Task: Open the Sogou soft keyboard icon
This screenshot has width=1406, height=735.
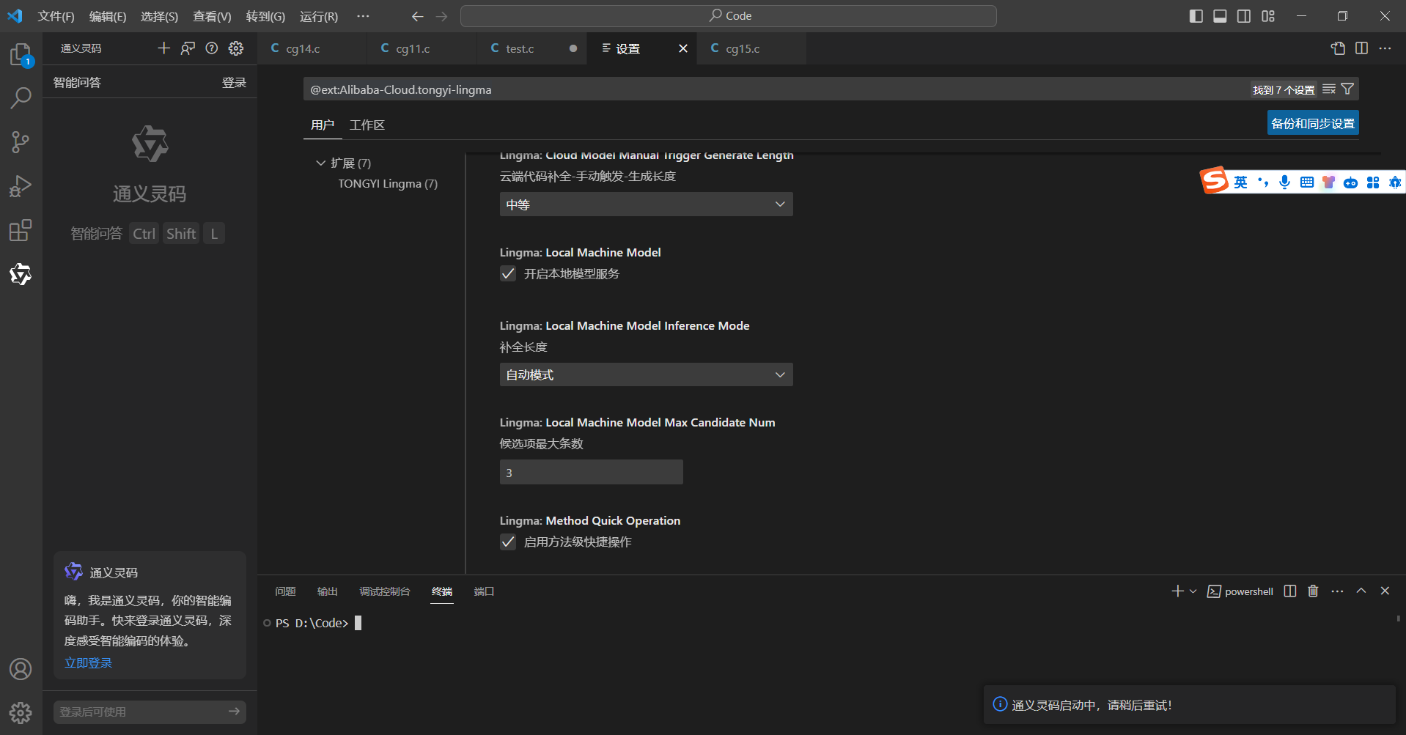Action: (1306, 182)
